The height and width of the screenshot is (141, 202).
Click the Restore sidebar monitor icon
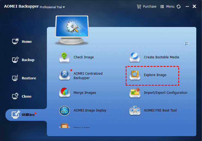coord(15,78)
